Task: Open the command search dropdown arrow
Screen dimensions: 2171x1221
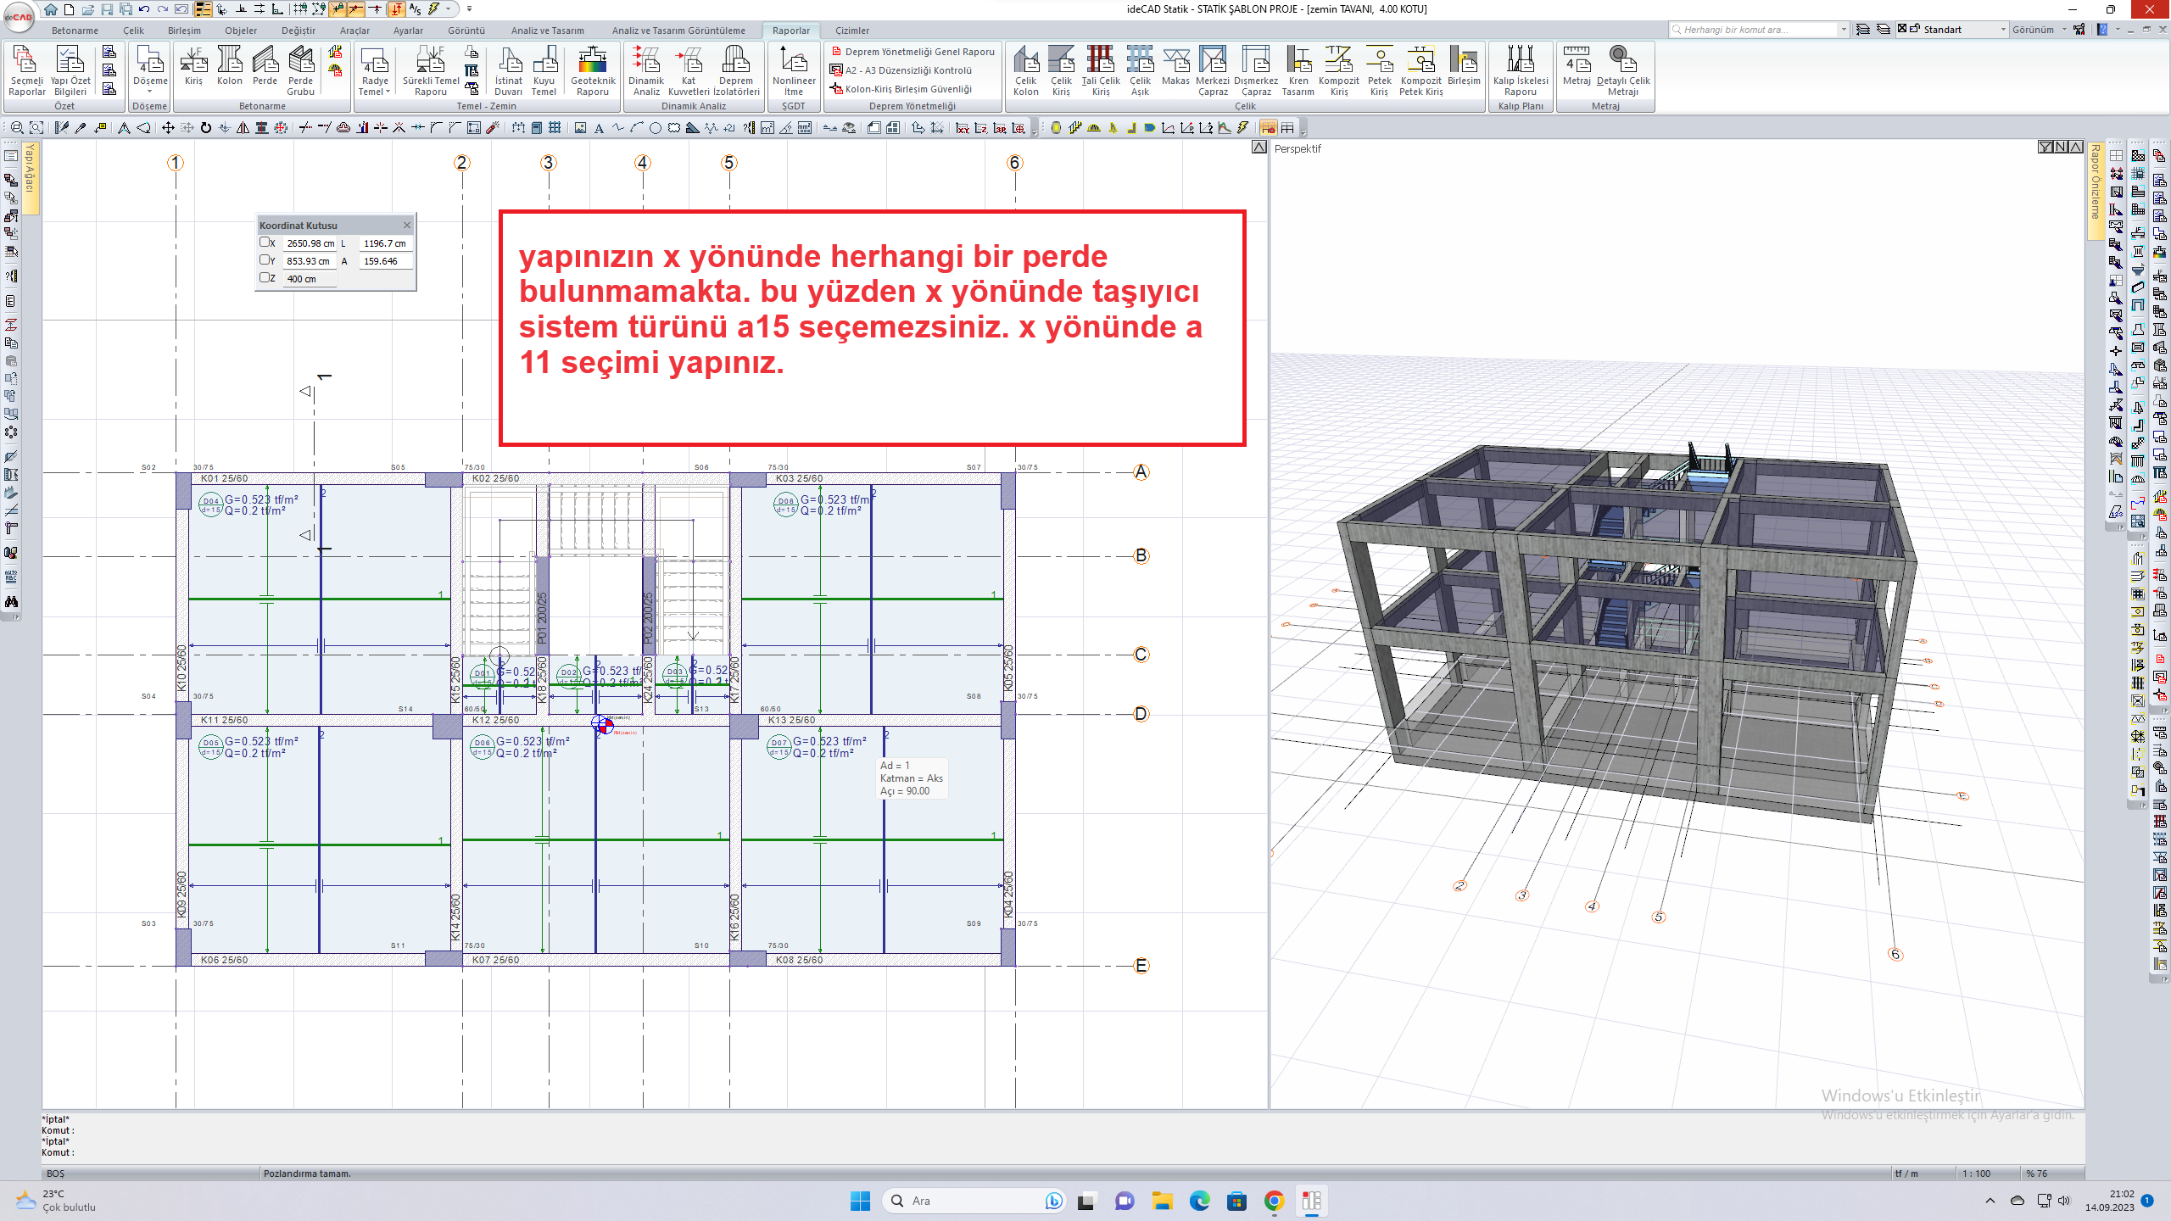Action: click(x=1844, y=30)
